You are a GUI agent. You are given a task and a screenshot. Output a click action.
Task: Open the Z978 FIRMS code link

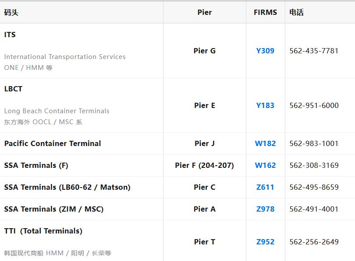[x=265, y=209]
